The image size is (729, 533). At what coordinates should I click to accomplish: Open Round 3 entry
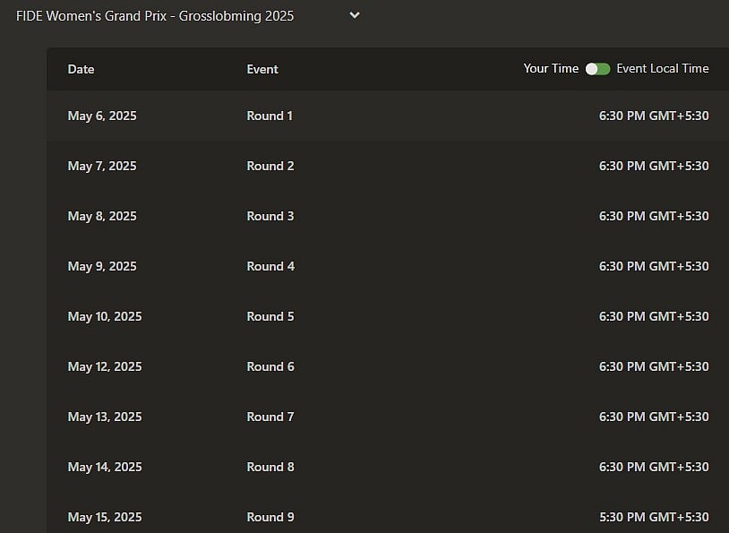[270, 216]
